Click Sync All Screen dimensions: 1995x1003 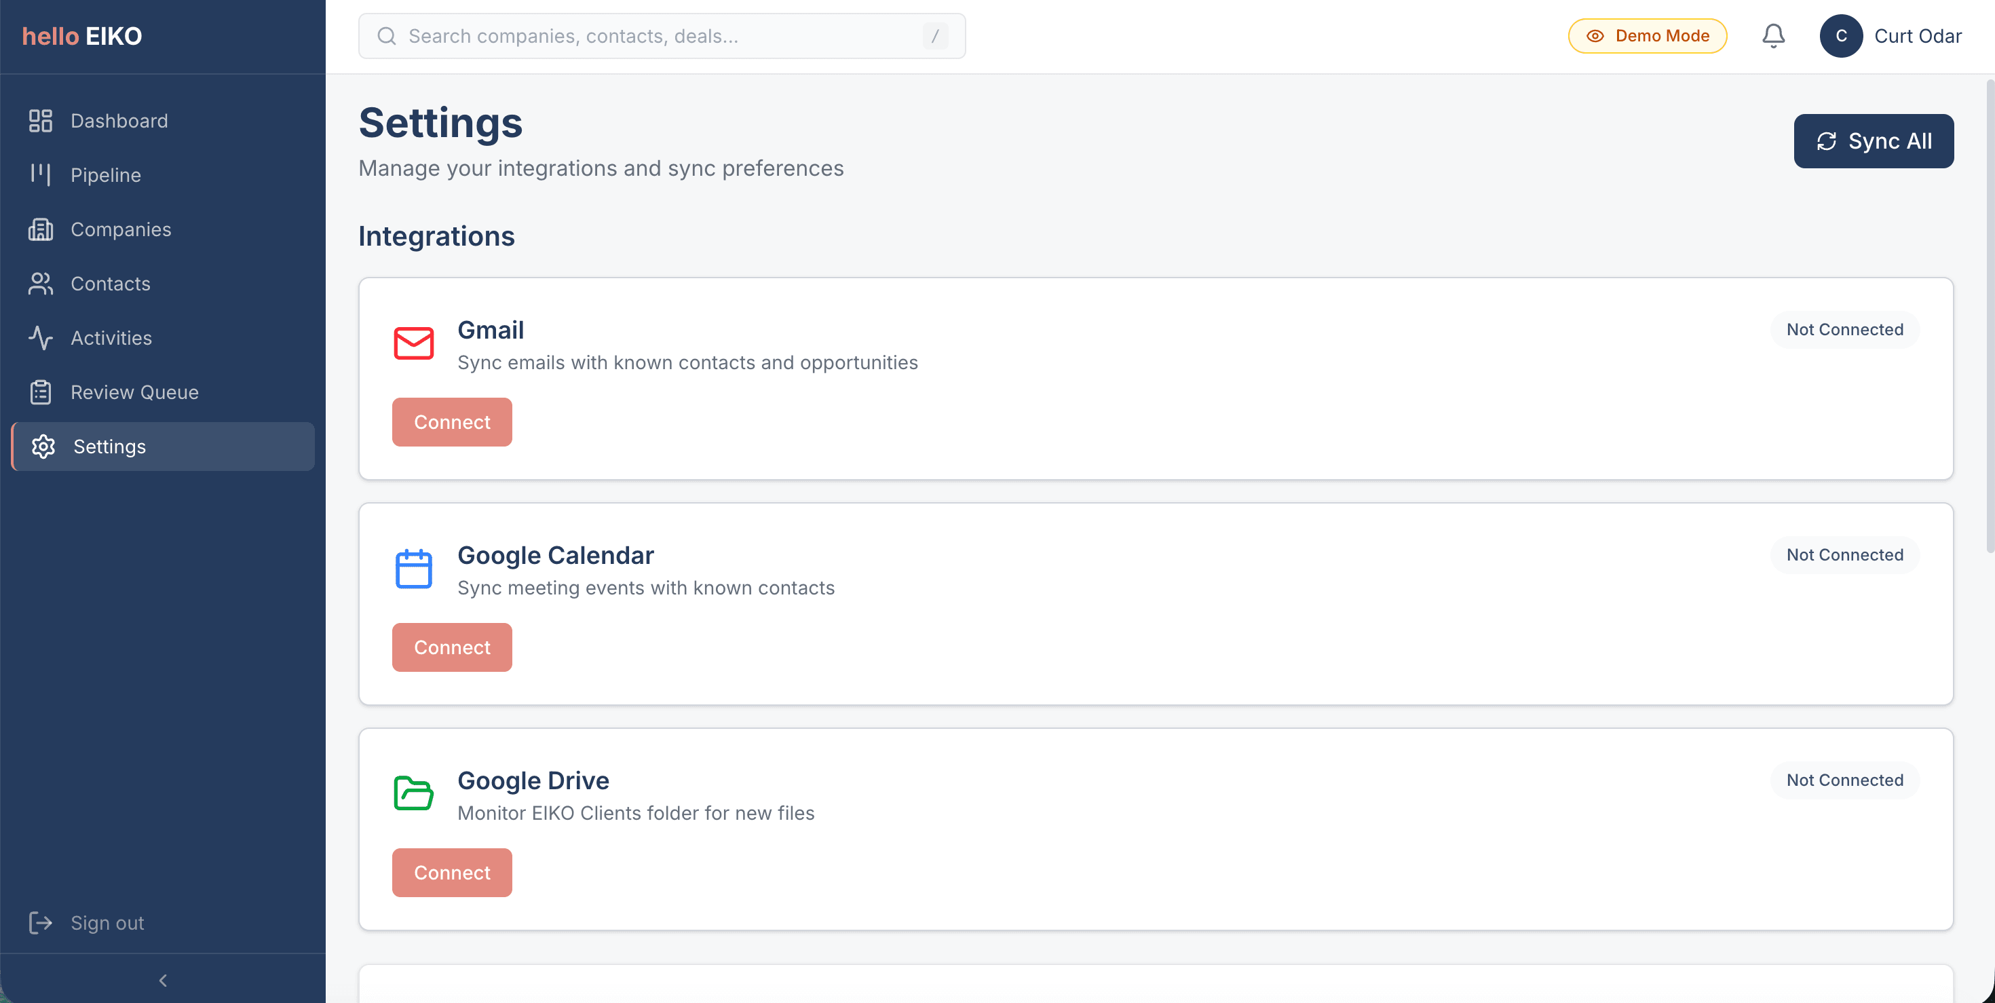click(x=1874, y=141)
